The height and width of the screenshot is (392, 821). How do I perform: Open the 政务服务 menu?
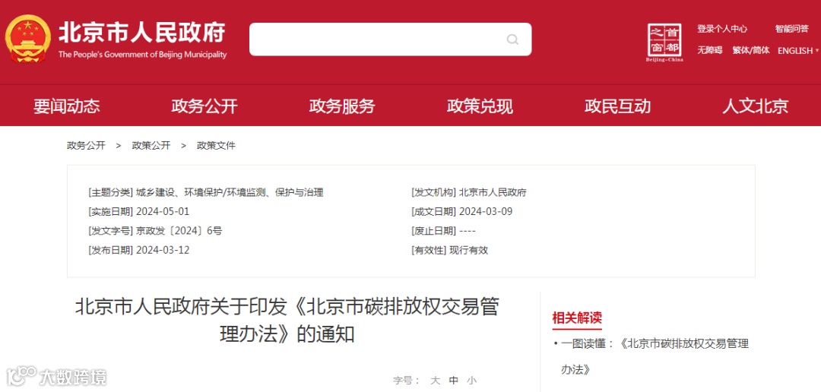(x=342, y=106)
